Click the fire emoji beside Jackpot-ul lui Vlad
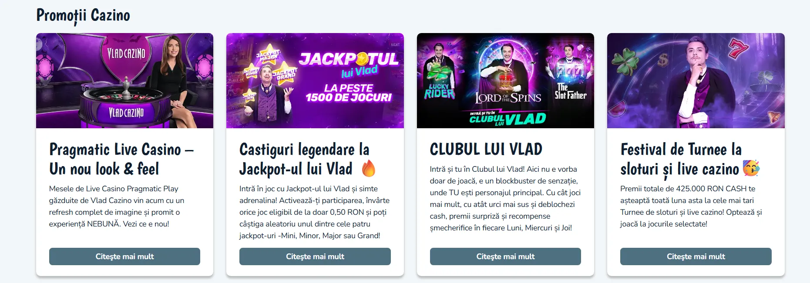The height and width of the screenshot is (283, 810). 369,169
